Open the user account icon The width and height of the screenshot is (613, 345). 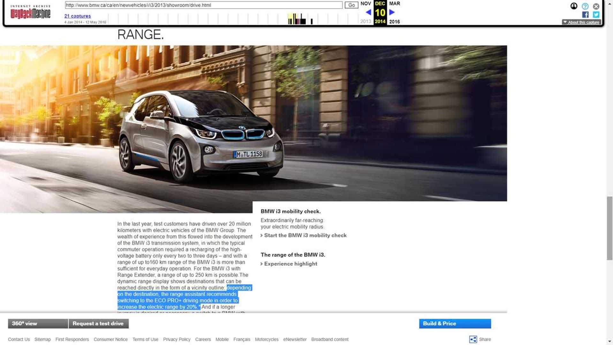coord(574,6)
